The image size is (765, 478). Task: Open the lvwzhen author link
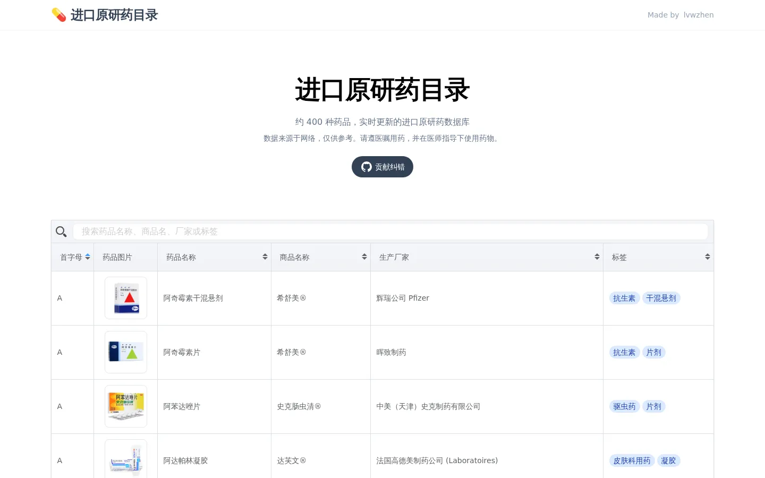click(x=699, y=15)
